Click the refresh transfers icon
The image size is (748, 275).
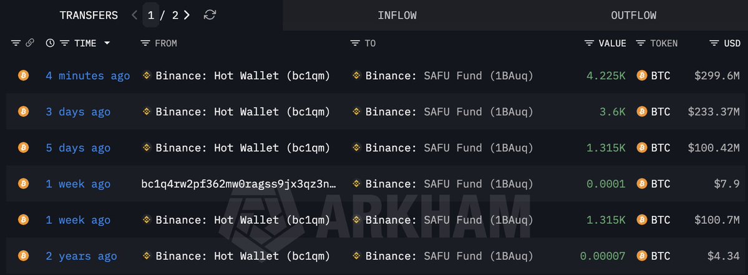pyautogui.click(x=210, y=15)
